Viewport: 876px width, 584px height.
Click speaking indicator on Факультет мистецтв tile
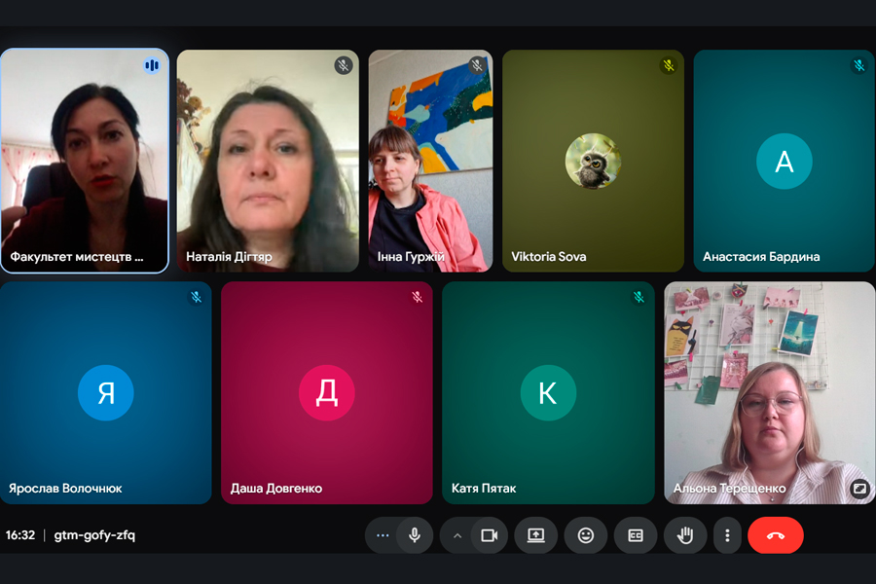(x=152, y=66)
